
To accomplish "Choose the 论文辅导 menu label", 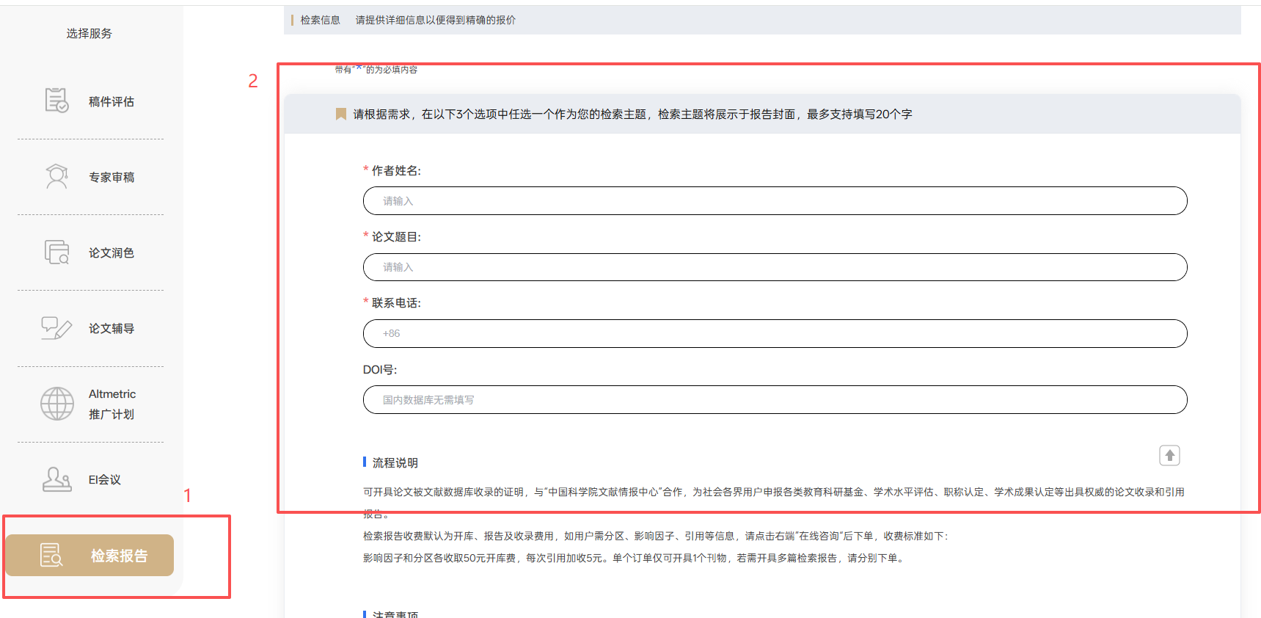I will coord(112,328).
